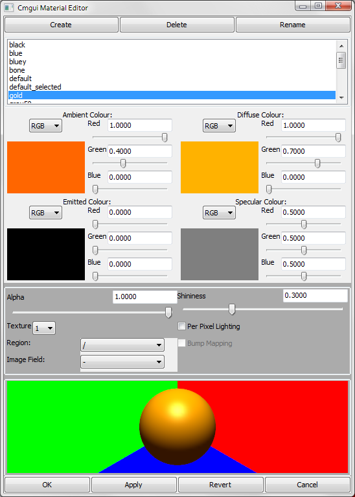The height and width of the screenshot is (497, 355).
Task: Click the Cmgui window title bar icon
Action: (x=9, y=8)
